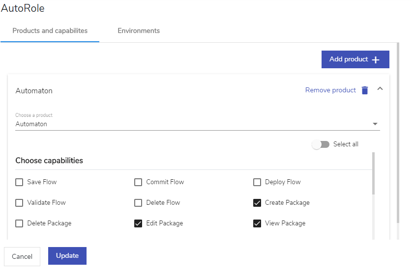Screen dimensions: 414x277
Task: Check the Delete Package checkbox
Action: click(x=19, y=223)
